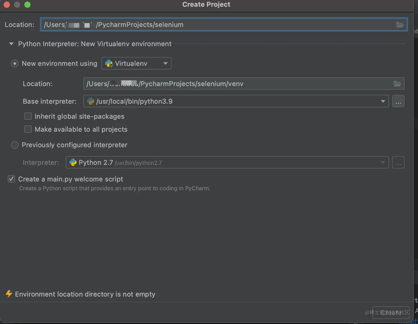Click green zoom window button
This screenshot has width=418, height=324.
27,5
